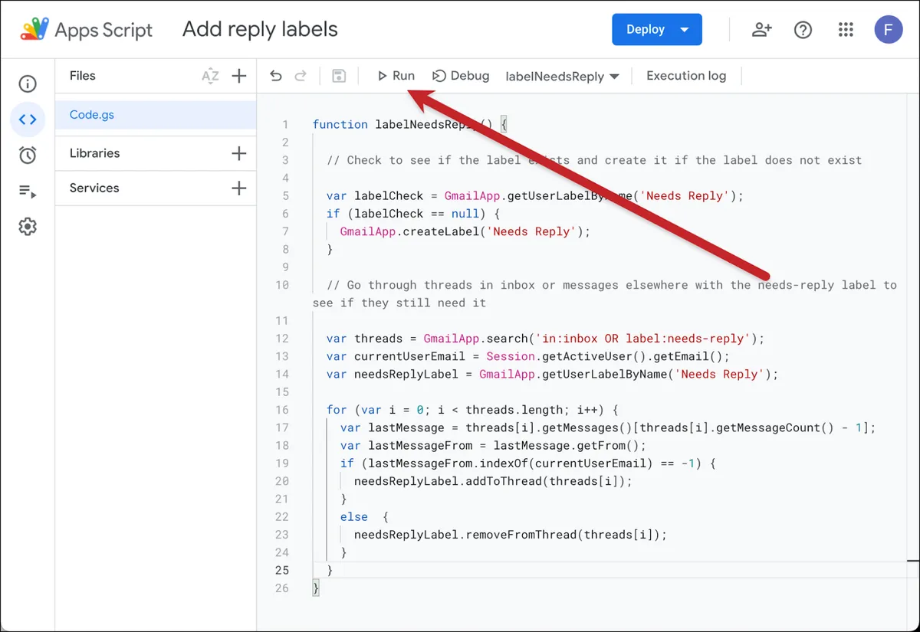
Task: Open Executions list icon in sidebar
Action: click(x=28, y=192)
